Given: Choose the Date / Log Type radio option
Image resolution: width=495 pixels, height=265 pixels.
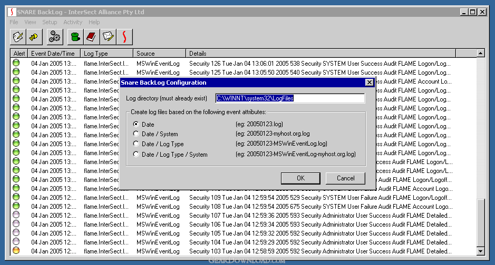Looking at the screenshot, I should pos(136,144).
